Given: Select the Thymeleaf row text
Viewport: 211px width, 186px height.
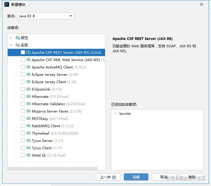Looking at the screenshot, I should coord(55,133).
